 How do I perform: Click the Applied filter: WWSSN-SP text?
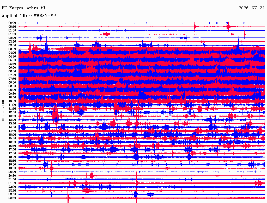(x=29, y=16)
